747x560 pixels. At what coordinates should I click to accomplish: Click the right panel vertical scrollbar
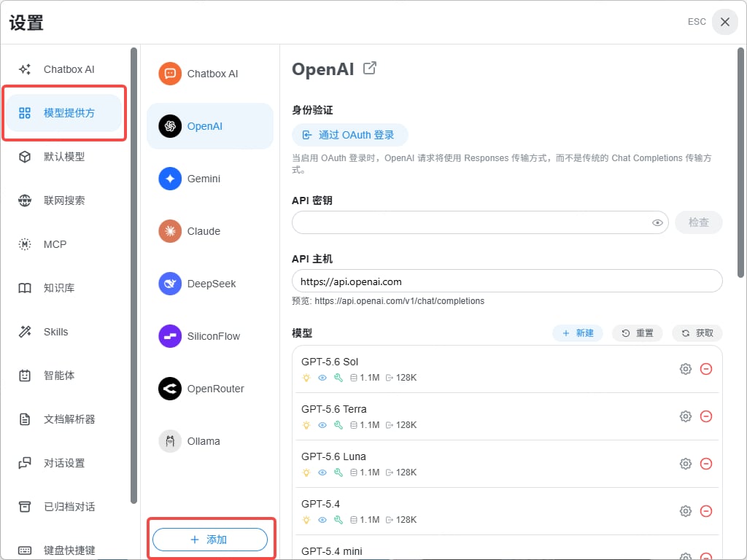(741, 162)
